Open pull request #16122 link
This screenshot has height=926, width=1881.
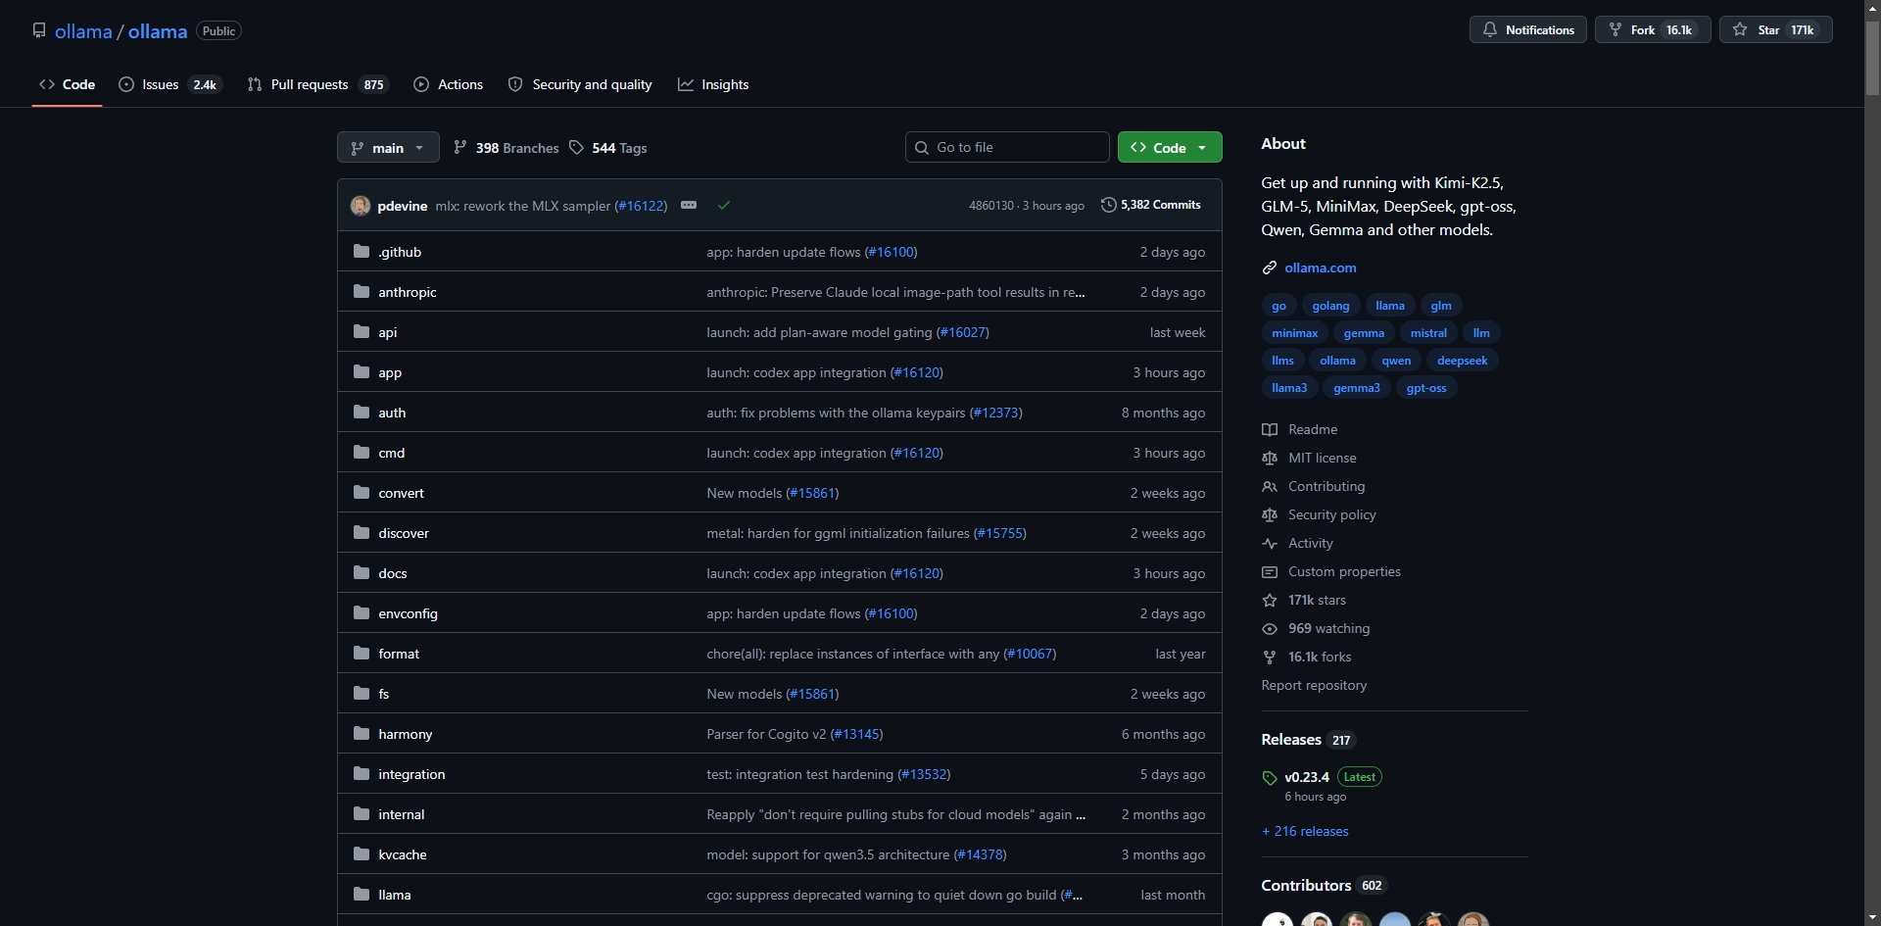[x=641, y=206]
